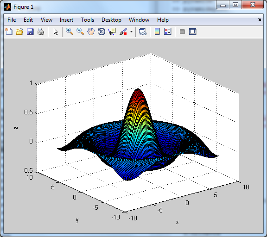
Task: Open file with the folder icon
Action: 19,31
